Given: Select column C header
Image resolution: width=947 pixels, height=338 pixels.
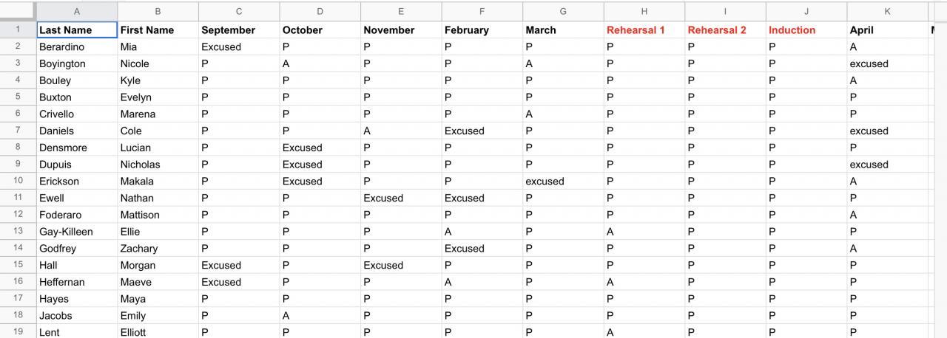Looking at the screenshot, I should 239,12.
